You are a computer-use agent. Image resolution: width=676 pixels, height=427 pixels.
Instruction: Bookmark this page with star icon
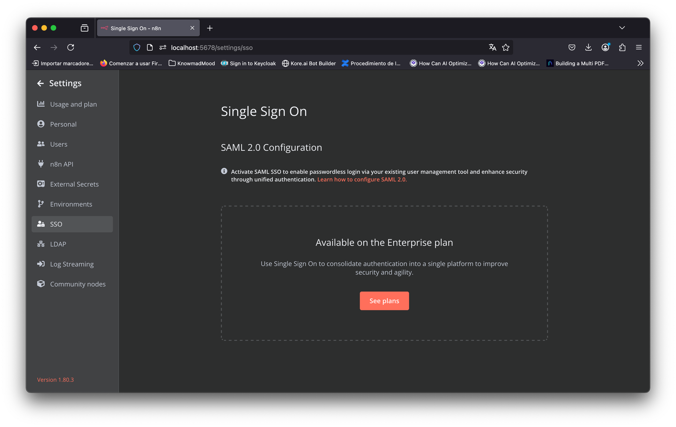click(x=506, y=47)
